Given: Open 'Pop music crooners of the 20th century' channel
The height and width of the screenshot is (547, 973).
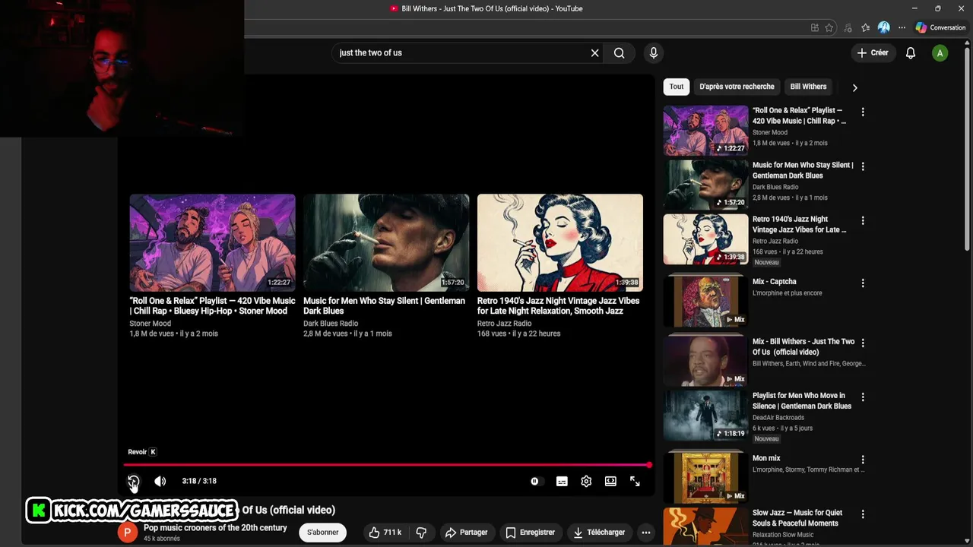Looking at the screenshot, I should (x=215, y=528).
